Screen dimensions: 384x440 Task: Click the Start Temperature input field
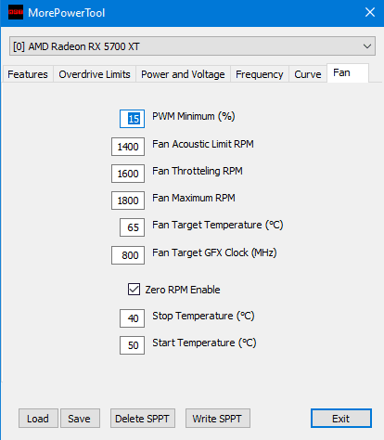point(132,345)
